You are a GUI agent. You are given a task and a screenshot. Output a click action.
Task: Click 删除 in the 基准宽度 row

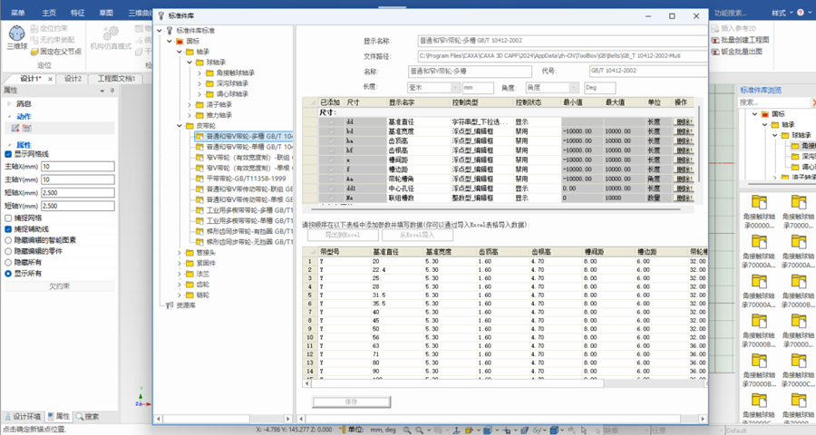pyautogui.click(x=684, y=131)
